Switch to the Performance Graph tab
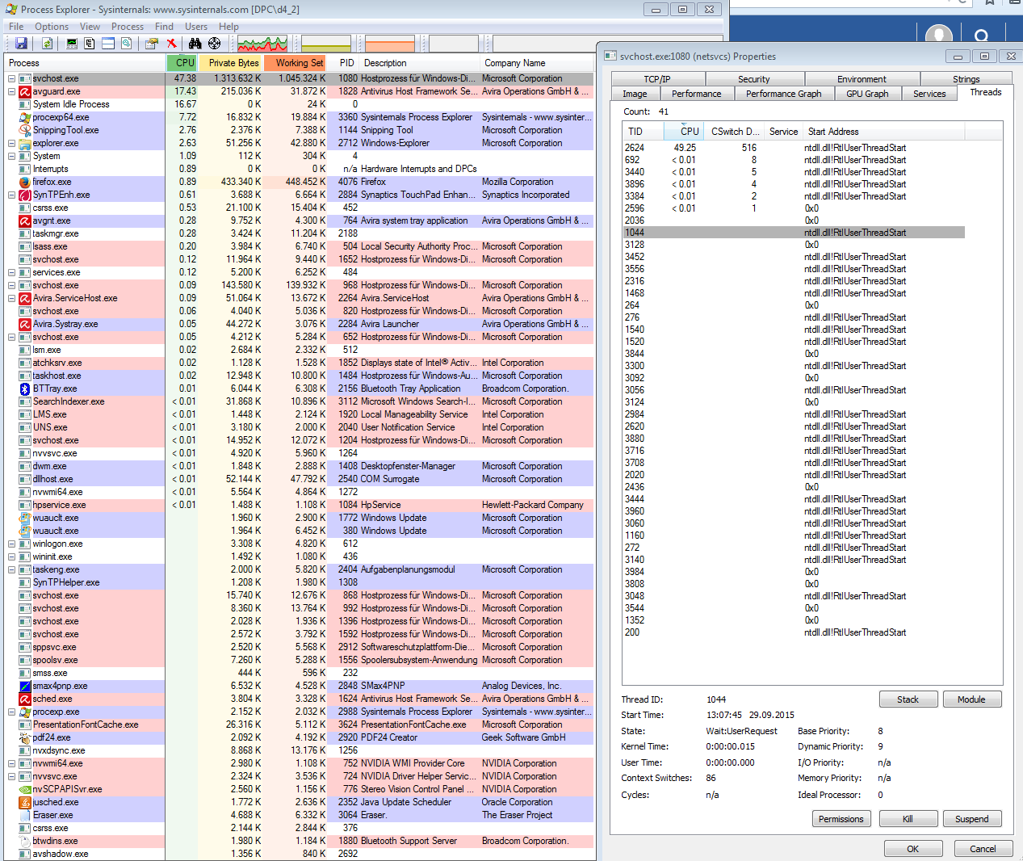1023x861 pixels. (784, 94)
